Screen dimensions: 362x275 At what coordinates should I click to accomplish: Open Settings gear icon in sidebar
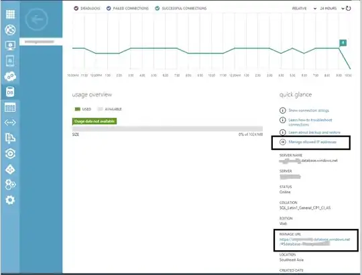(10, 200)
